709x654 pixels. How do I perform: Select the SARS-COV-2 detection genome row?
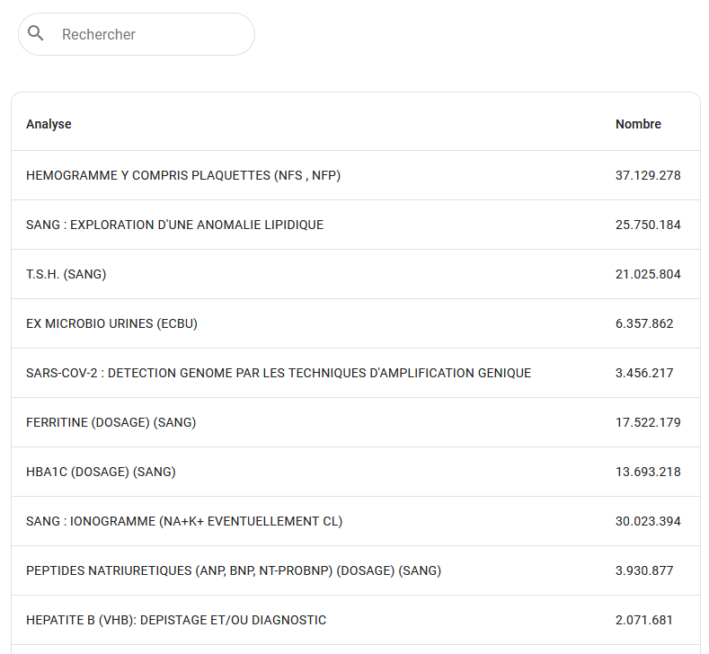pos(279,373)
